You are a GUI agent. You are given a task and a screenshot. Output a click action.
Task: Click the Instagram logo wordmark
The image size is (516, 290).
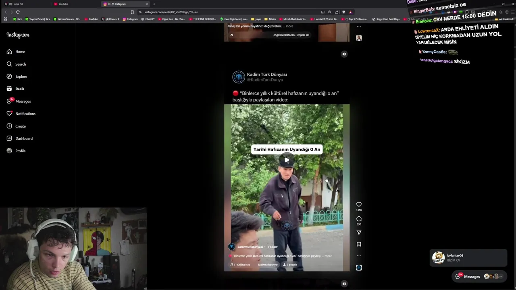coord(18,35)
